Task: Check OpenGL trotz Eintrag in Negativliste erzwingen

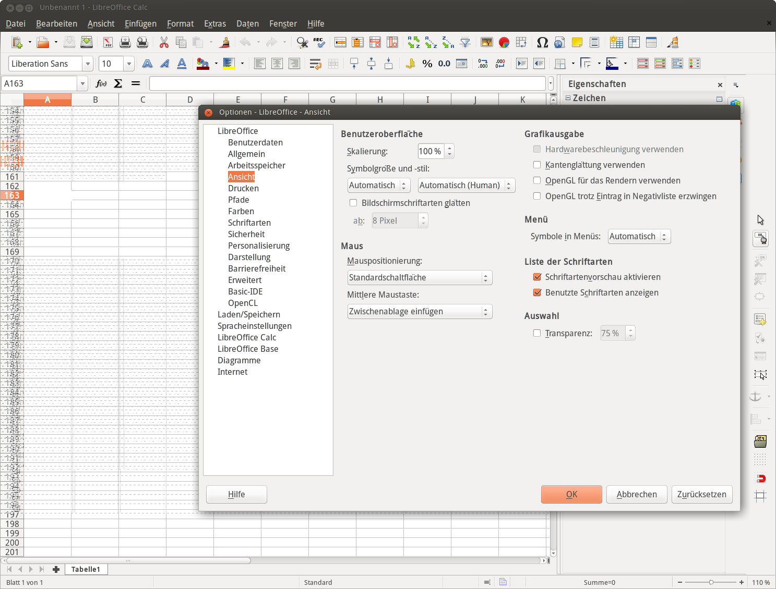Action: click(x=537, y=196)
